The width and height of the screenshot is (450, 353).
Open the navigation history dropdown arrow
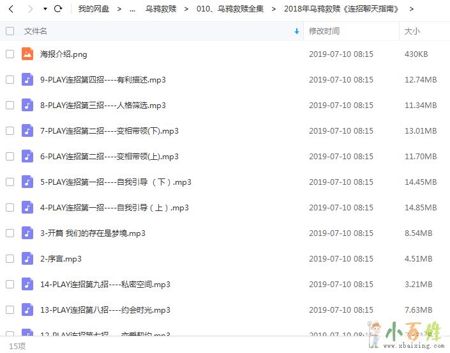click(45, 9)
